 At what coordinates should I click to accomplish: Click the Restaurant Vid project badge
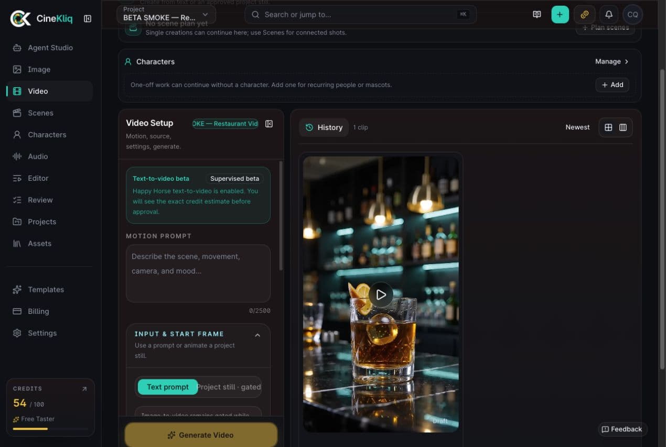(225, 124)
